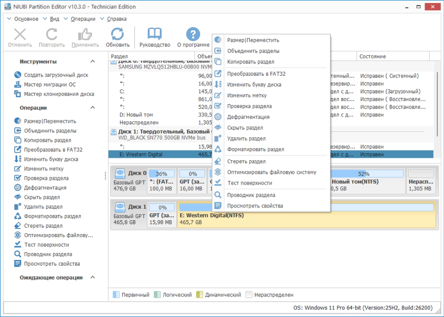Screen dimensions: 444x317
Task: Click the sidebar Дефрагментация icon
Action: pyautogui.click(x=18, y=188)
